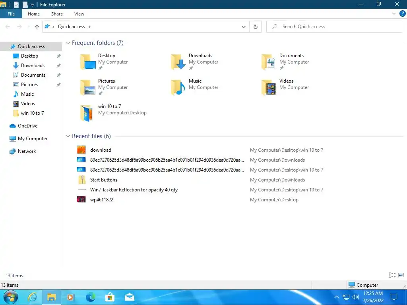Click the Windows 7 Start orb

[x=11, y=297]
